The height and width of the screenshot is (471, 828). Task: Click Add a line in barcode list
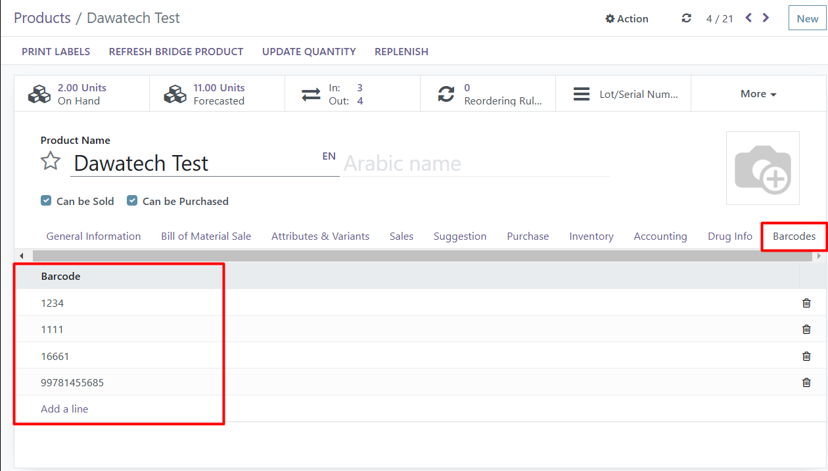[x=64, y=409]
